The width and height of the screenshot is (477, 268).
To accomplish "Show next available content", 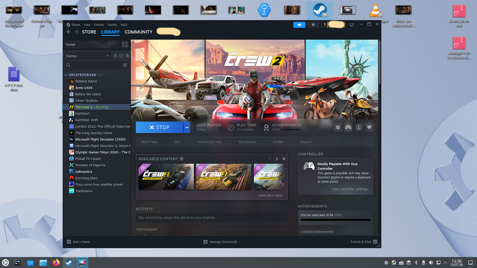I will (x=276, y=159).
